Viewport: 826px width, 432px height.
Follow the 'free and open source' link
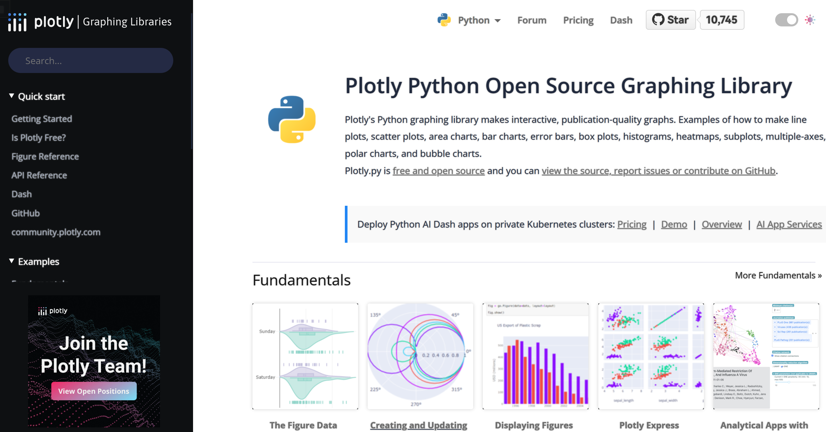click(438, 171)
